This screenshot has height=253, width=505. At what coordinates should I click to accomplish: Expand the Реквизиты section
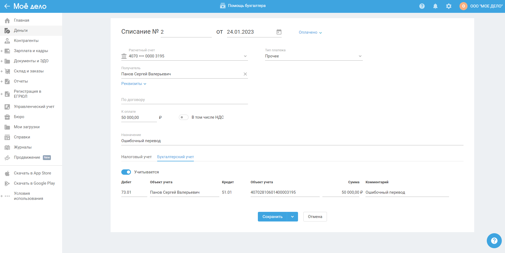134,84
